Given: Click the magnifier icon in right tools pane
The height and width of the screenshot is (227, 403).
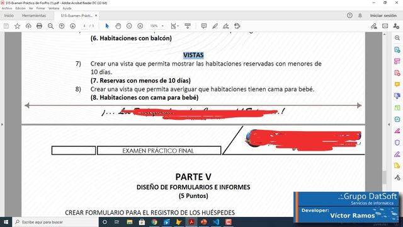Looking at the screenshot, I should coord(397,38).
